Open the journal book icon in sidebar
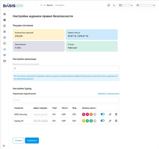This screenshot has width=159, height=149. 4,49
